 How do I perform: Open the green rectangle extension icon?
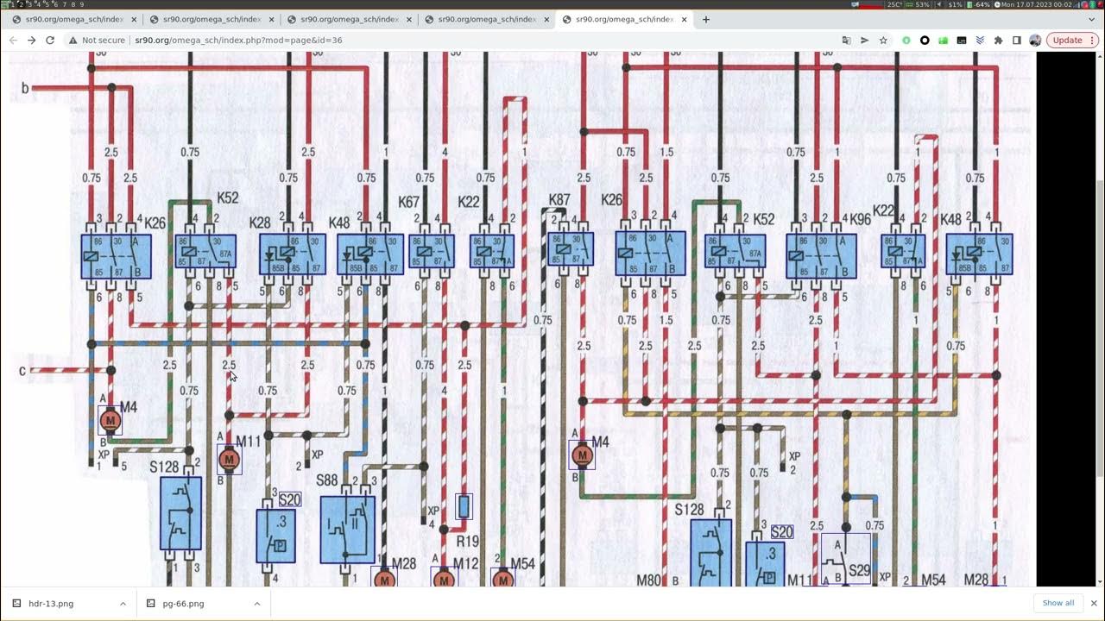(x=943, y=40)
